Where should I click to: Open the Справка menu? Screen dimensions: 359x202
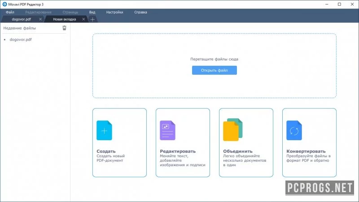[140, 12]
